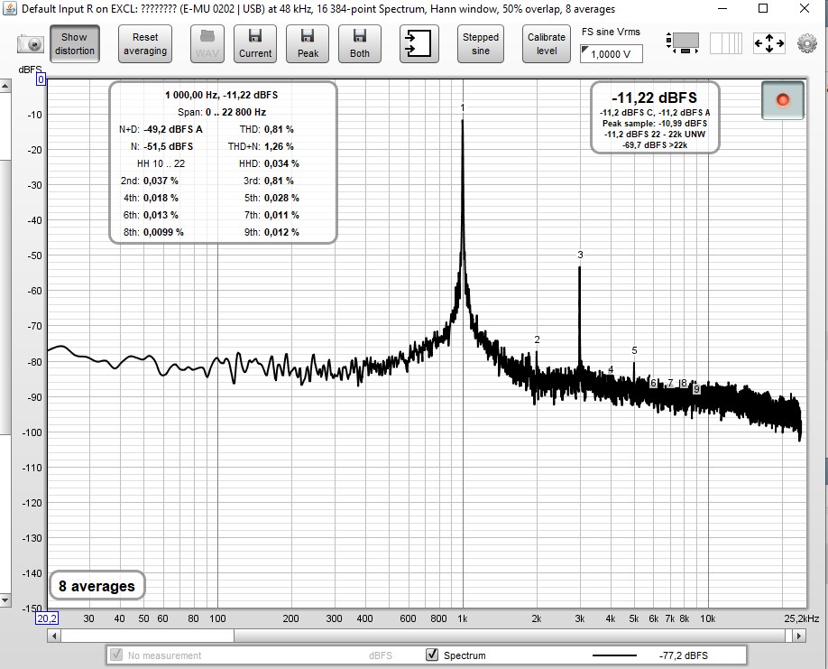This screenshot has height=669, width=828.
Task: Open the graph limits icon
Action: [x=682, y=43]
